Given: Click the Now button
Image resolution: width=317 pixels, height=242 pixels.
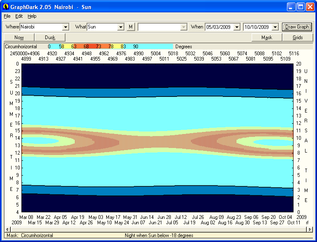Looking at the screenshot, I should (x=19, y=38).
